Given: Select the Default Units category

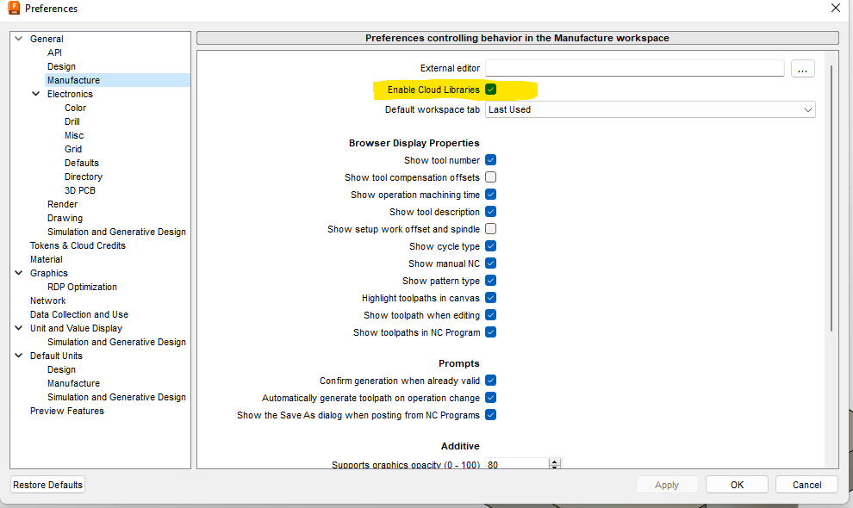Looking at the screenshot, I should click(57, 356).
